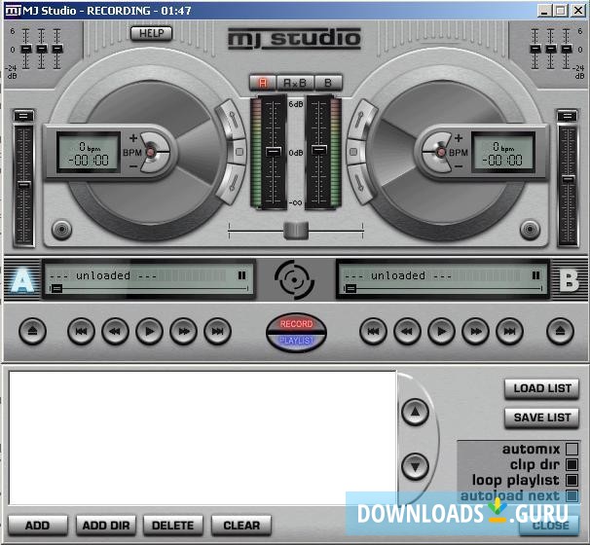Click deck B volume fader handle
This screenshot has width=590, height=545.
click(x=319, y=149)
